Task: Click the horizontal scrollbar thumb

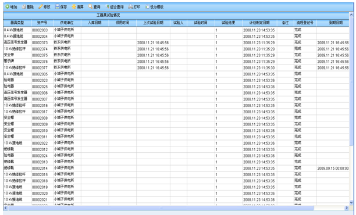Action: pos(161,208)
